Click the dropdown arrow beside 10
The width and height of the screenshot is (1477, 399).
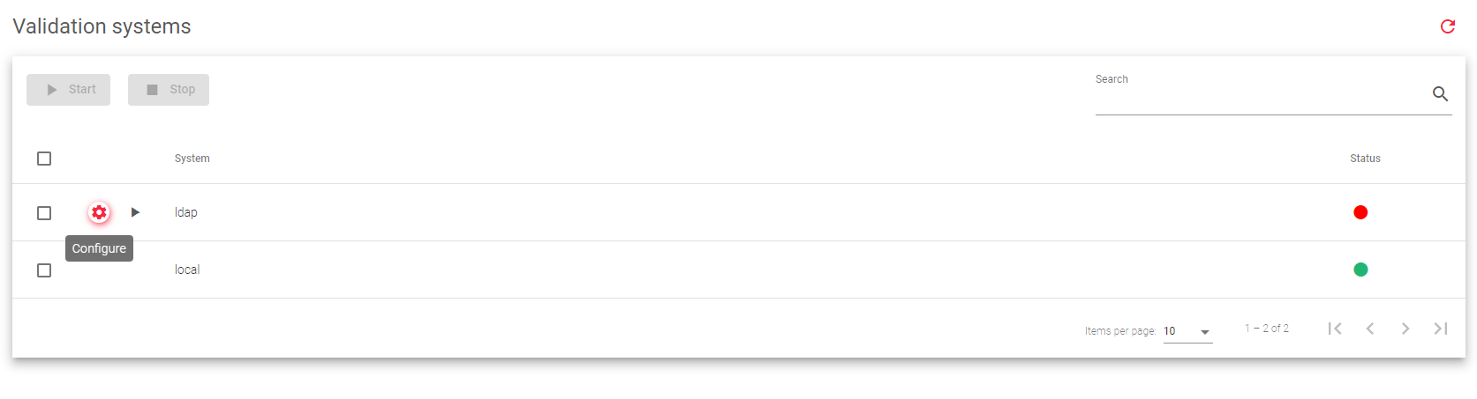pos(1205,332)
